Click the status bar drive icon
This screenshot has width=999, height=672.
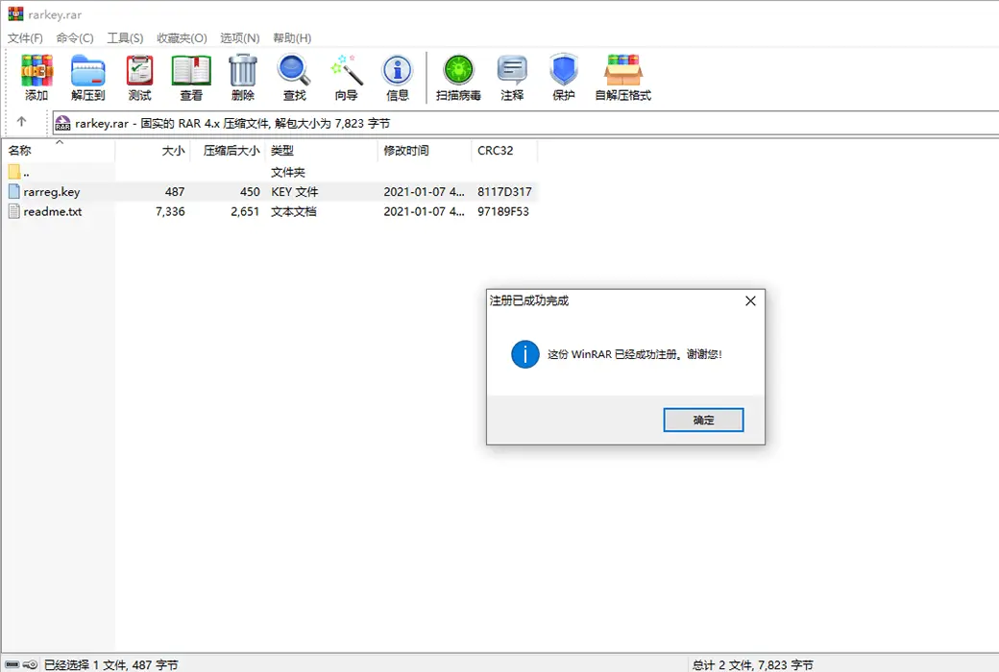pos(12,664)
